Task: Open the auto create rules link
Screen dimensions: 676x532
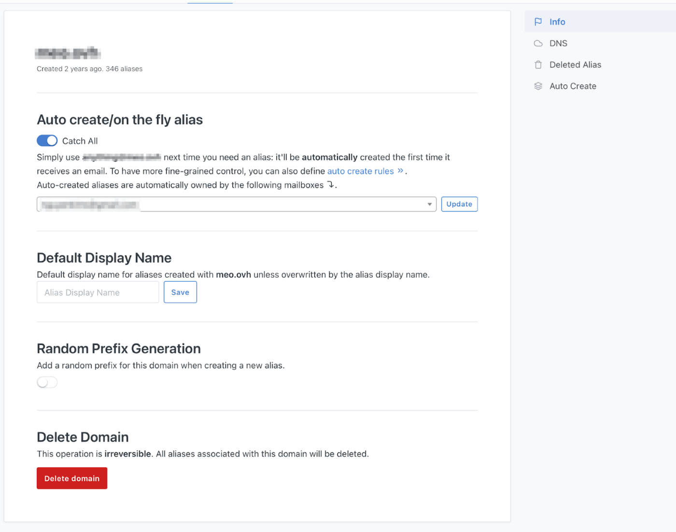Action: (x=361, y=171)
